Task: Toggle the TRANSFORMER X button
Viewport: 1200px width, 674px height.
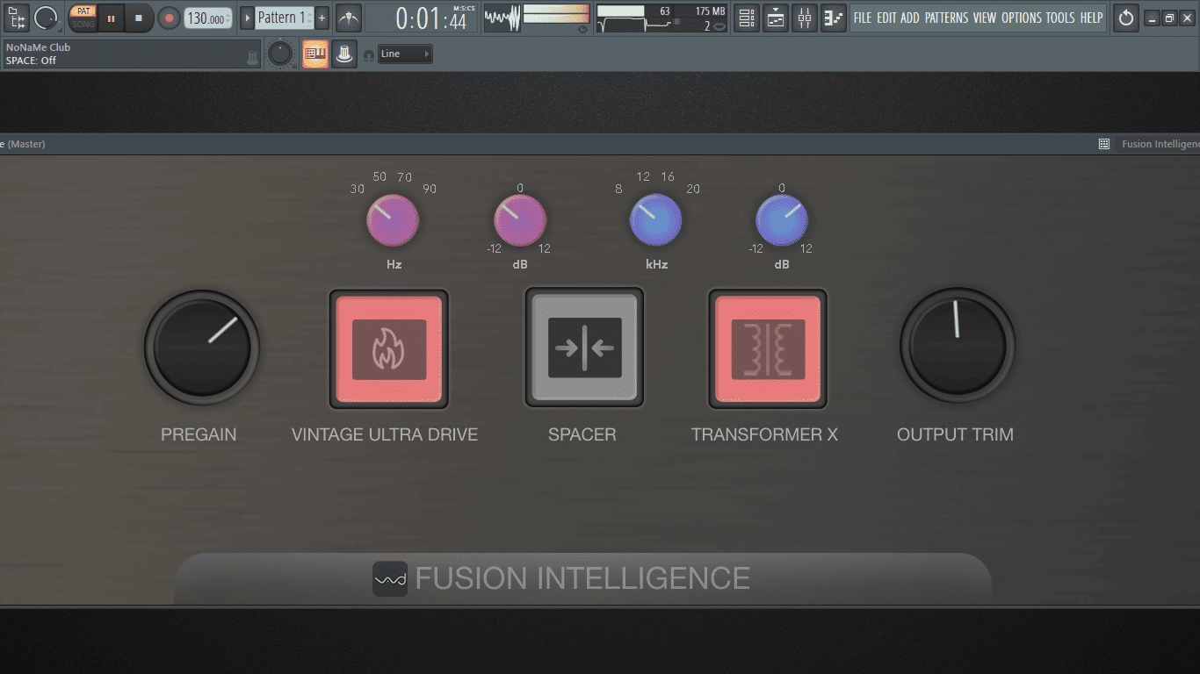Action: 768,349
